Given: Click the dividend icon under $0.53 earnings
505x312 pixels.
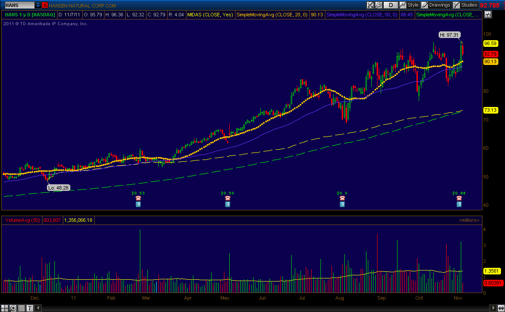Looking at the screenshot, I should [x=138, y=204].
